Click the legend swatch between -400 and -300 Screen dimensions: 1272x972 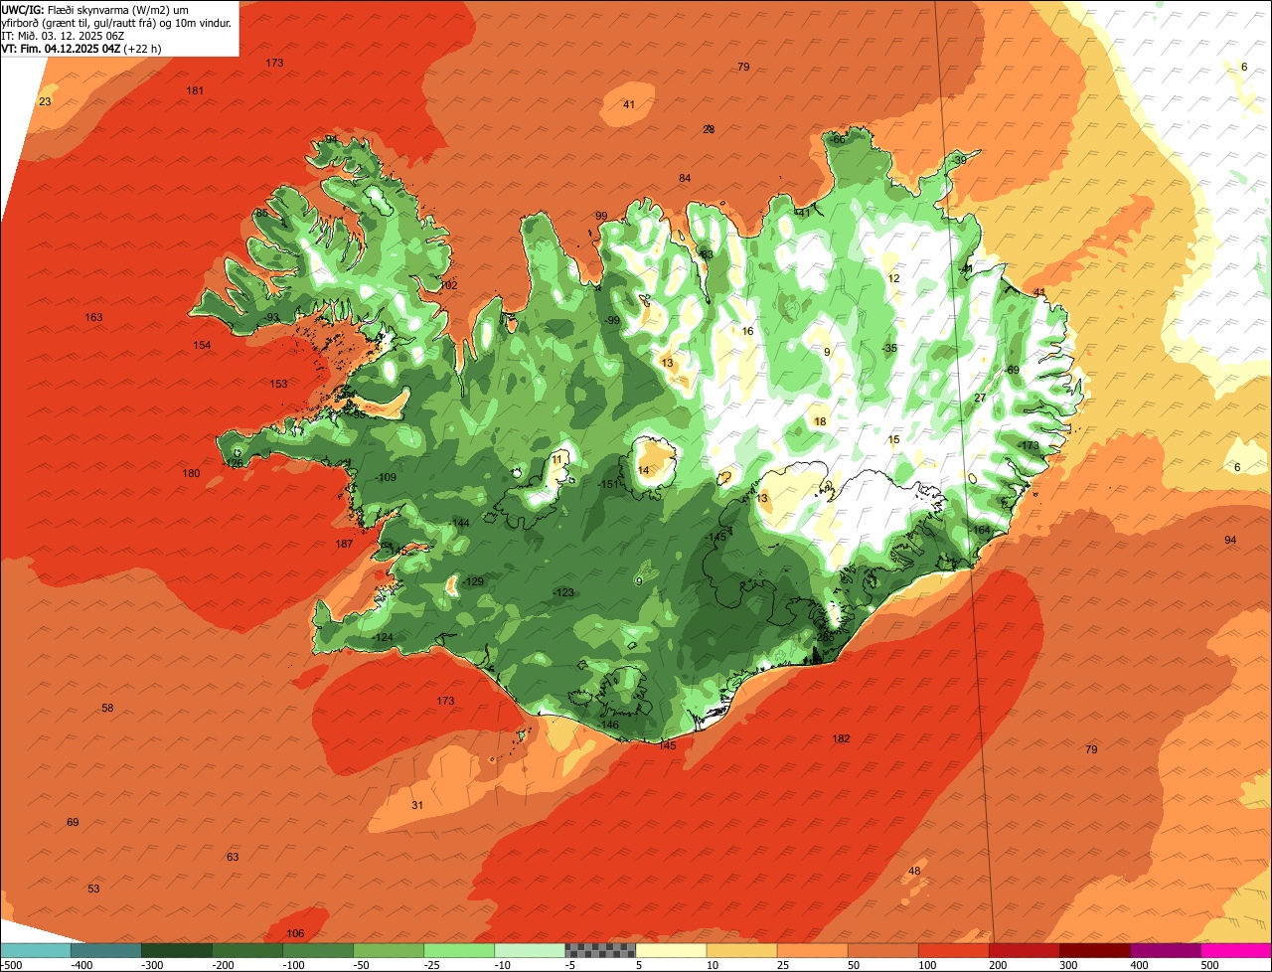point(105,950)
